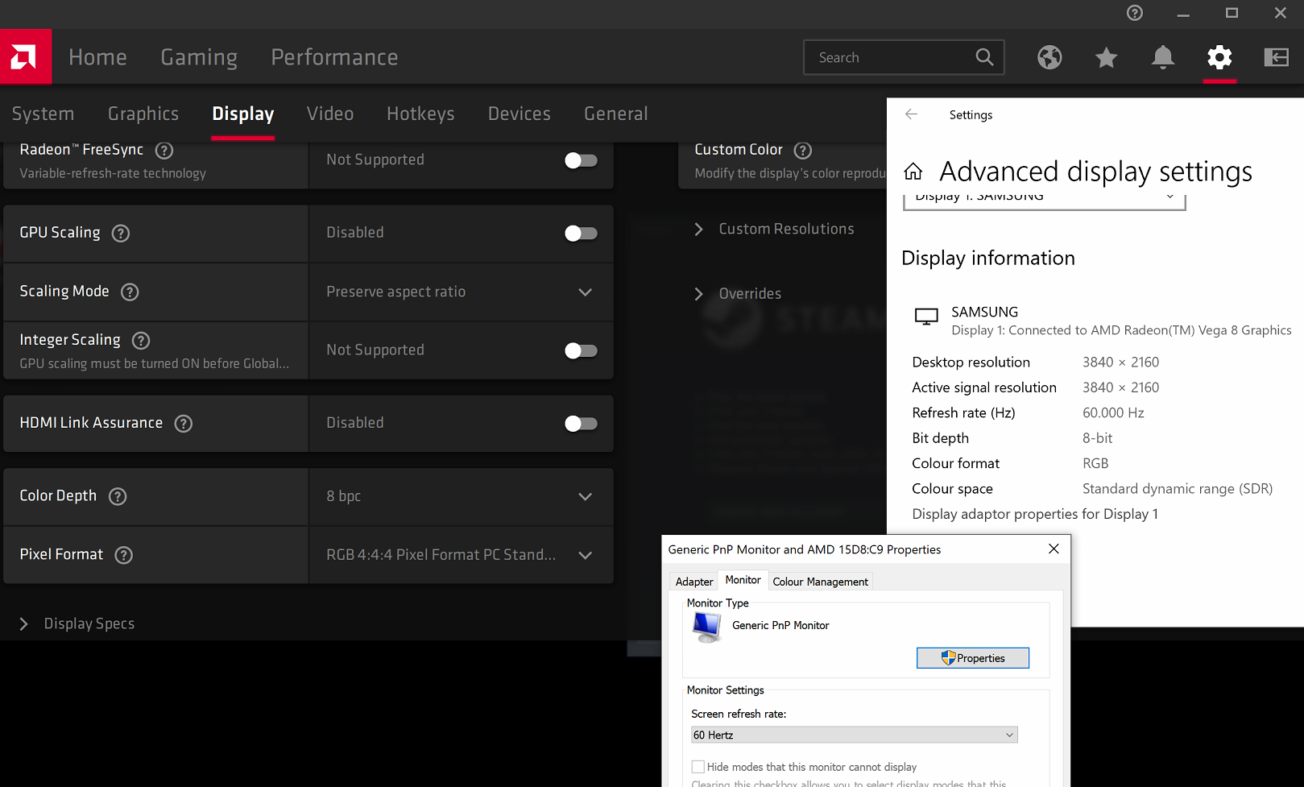Open Hotkeys settings tab

420,114
